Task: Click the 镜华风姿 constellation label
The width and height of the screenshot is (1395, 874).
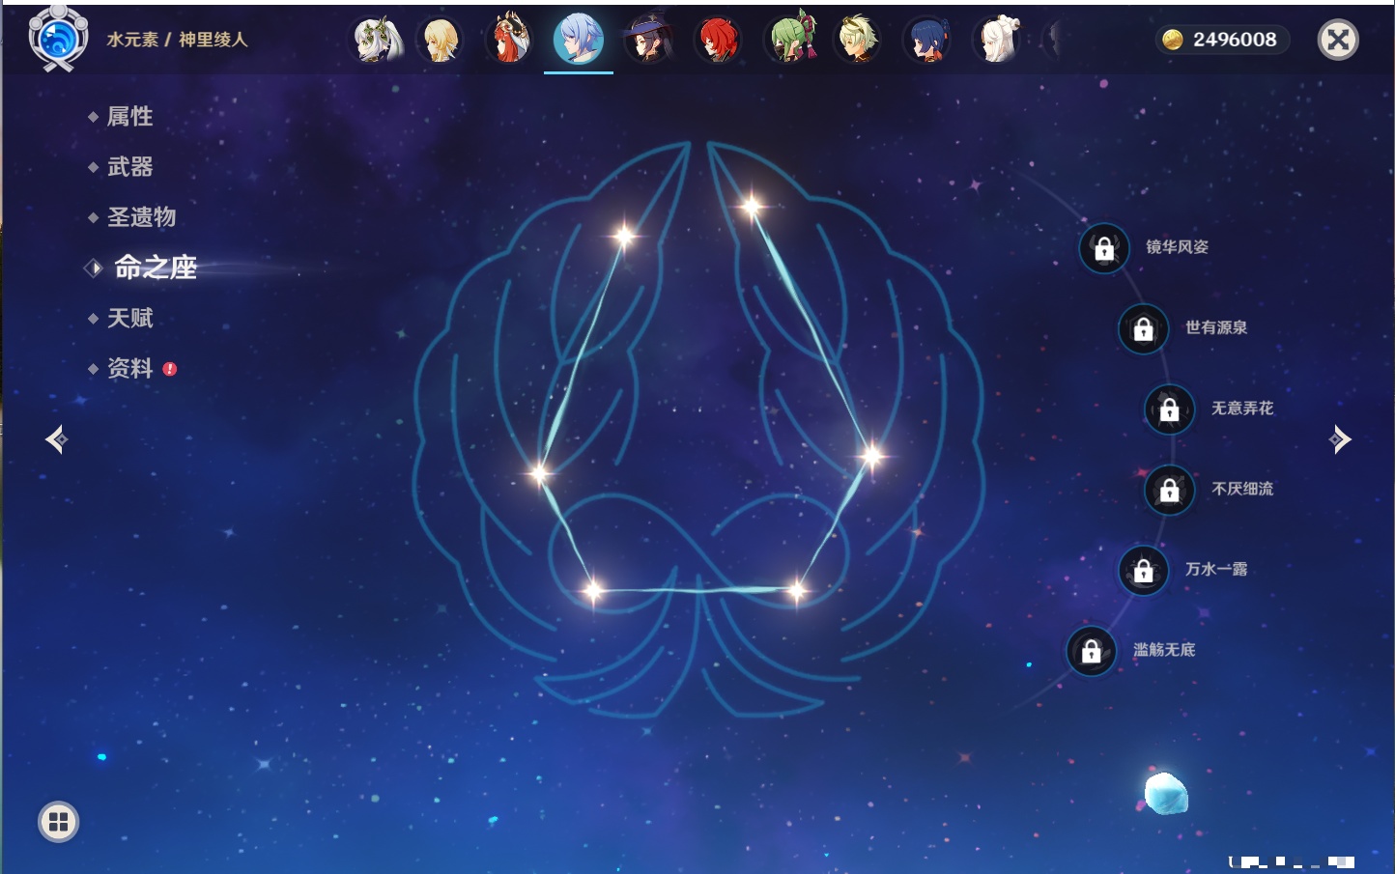Action: coord(1177,247)
